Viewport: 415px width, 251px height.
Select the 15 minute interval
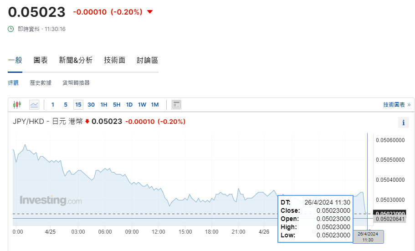[78, 105]
